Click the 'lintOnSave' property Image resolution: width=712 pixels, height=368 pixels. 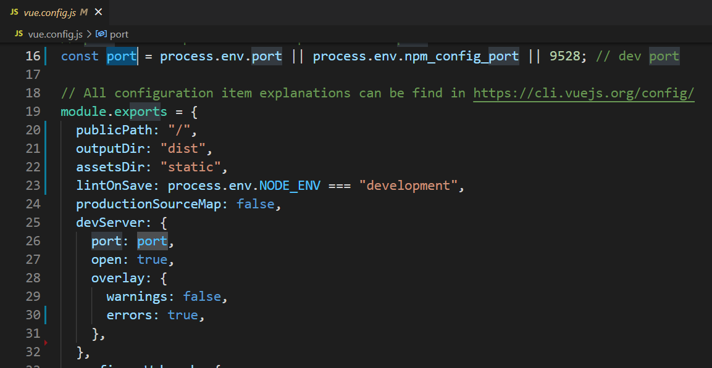pyautogui.click(x=114, y=186)
